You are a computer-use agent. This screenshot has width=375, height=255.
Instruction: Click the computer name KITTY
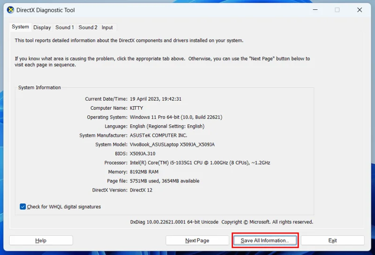(x=136, y=108)
